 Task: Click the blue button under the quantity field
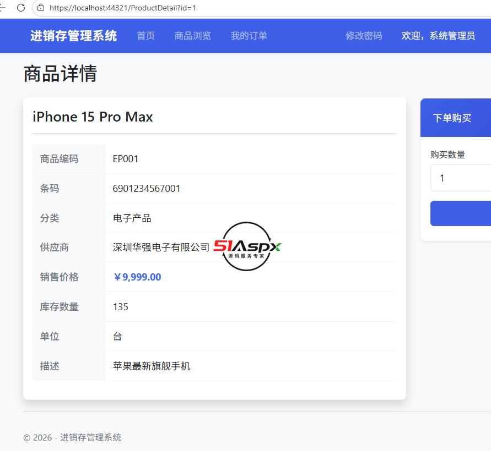point(461,213)
